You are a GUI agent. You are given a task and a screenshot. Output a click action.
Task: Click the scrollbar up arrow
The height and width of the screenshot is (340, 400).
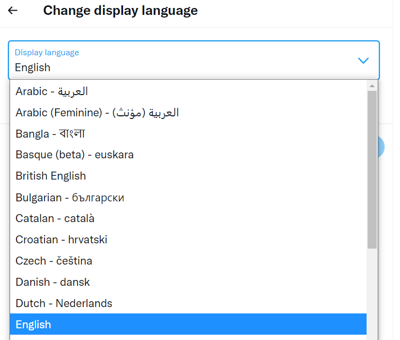tap(372, 86)
